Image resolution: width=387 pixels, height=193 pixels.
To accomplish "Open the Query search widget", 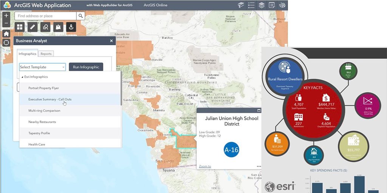I will coord(45,27).
